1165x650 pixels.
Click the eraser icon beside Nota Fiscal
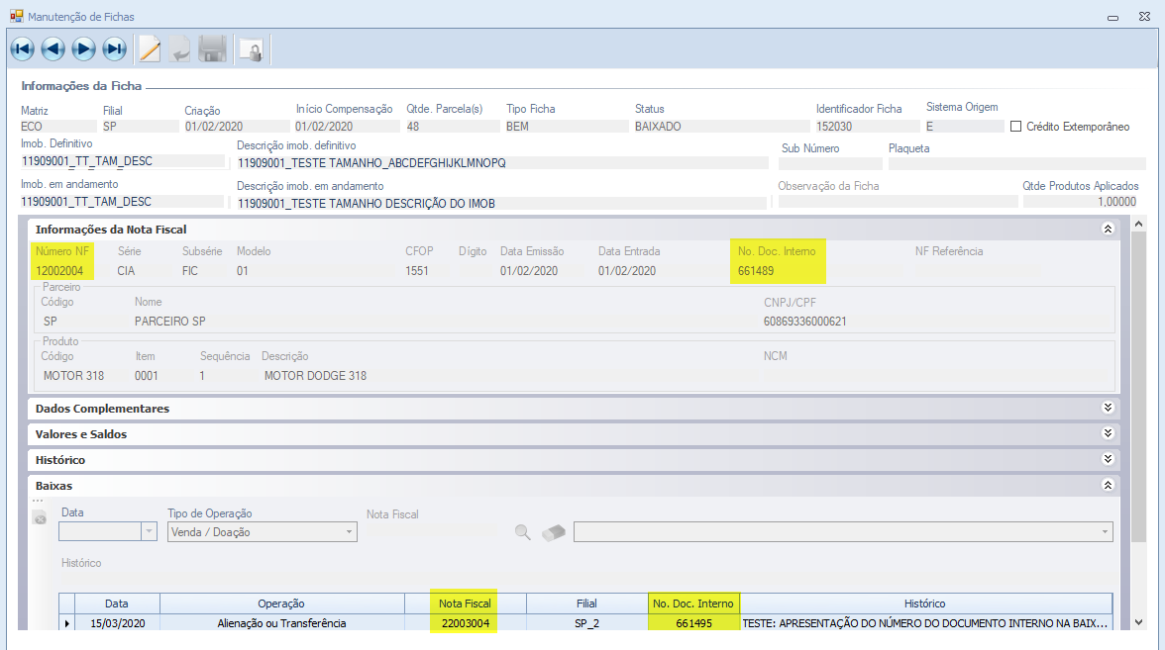(x=554, y=532)
